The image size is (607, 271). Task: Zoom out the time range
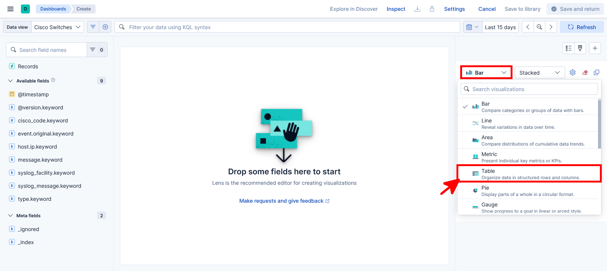[539, 27]
